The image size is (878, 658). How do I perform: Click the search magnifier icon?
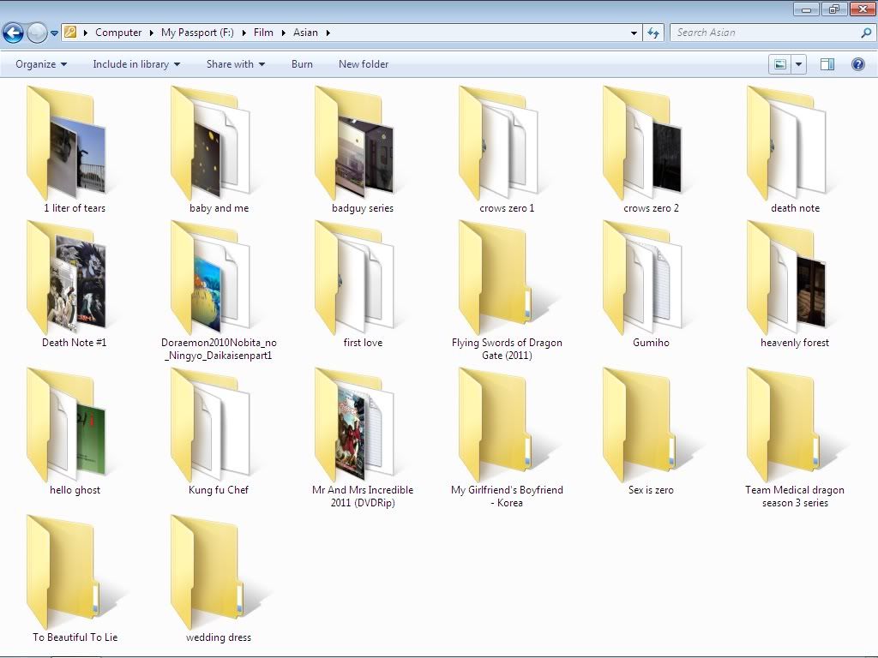866,33
